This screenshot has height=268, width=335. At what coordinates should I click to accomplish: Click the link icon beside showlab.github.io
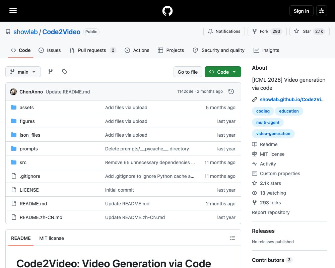pos(255,99)
